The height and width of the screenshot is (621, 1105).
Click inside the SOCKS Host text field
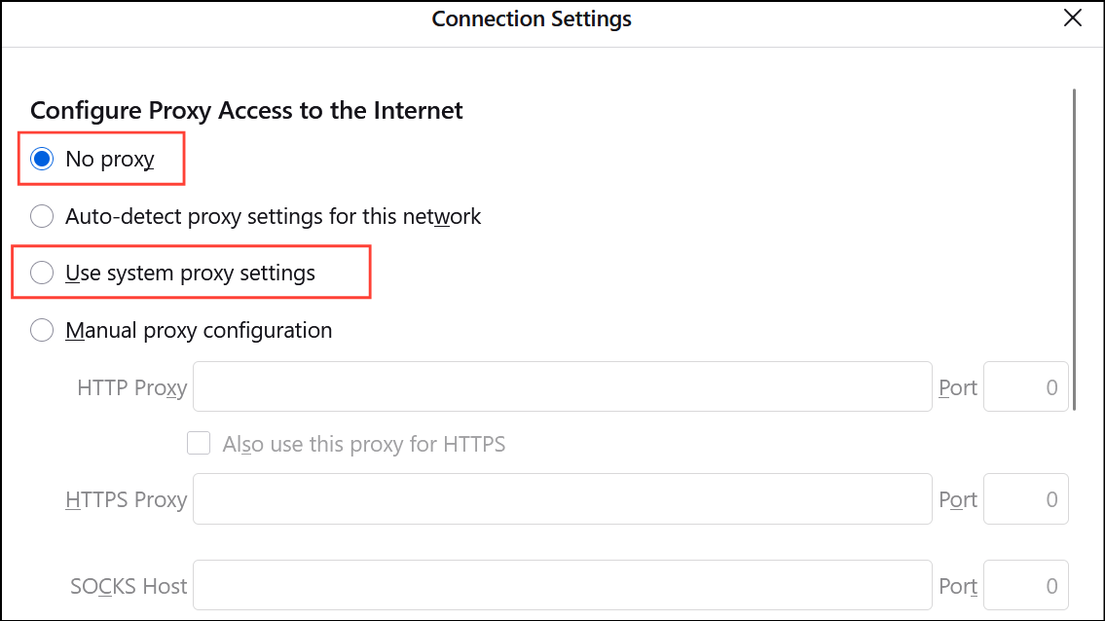(x=560, y=585)
